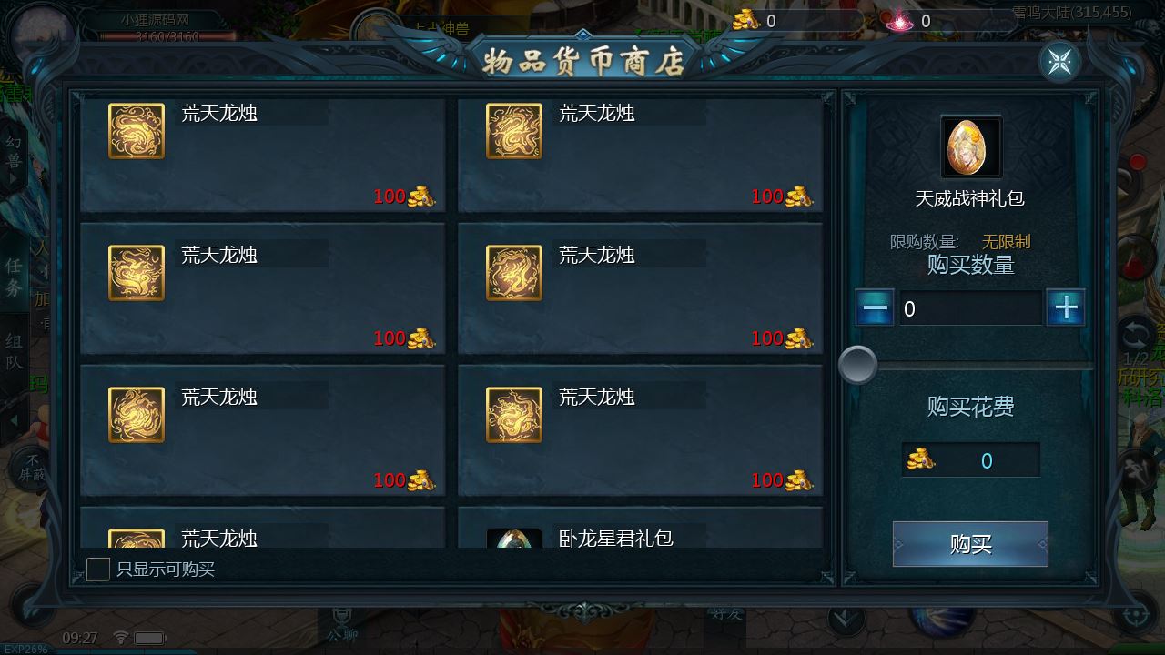The width and height of the screenshot is (1165, 655).
Task: Choose the second-row left 荒天龙烛 icon
Action: (137, 273)
